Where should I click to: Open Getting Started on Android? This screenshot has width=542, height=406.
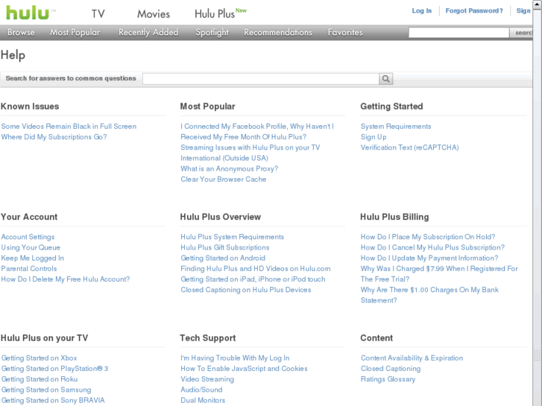tap(223, 258)
